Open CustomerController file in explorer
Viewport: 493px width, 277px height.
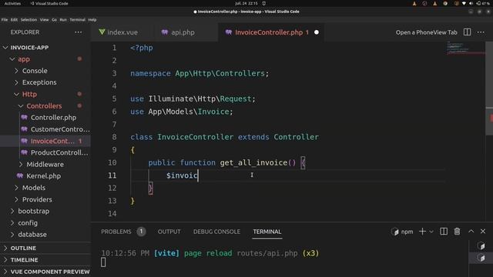pyautogui.click(x=60, y=129)
